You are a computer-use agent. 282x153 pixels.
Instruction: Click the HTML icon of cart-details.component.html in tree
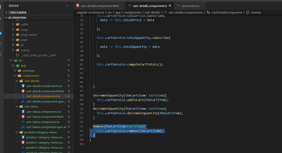(x=23, y=91)
